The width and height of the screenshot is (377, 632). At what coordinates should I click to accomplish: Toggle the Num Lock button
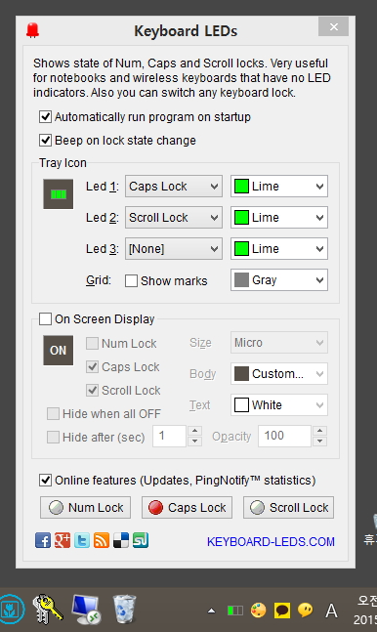click(86, 507)
